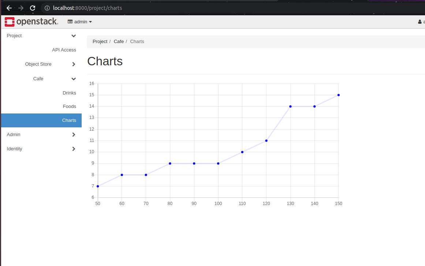Click the site info icon in the address bar
Image resolution: width=425 pixels, height=266 pixels.
(47, 8)
